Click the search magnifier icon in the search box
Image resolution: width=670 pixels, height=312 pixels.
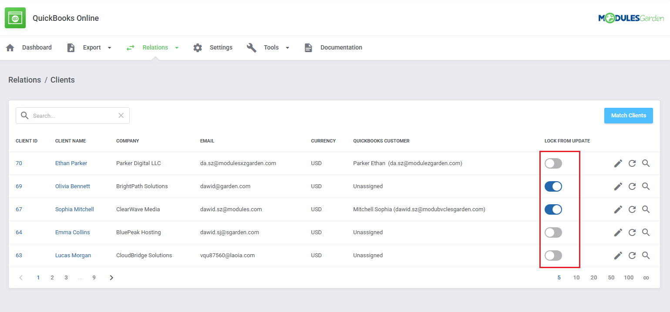point(25,116)
